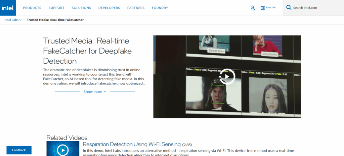This screenshot has height=156, width=344.
Task: Open the Partners menu
Action: (136, 8)
